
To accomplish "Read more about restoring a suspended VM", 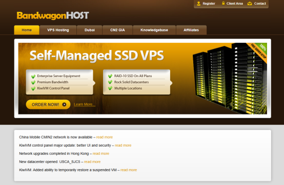I will click(x=129, y=170).
